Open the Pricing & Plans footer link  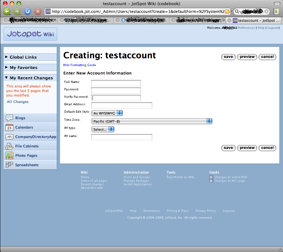tap(178, 211)
